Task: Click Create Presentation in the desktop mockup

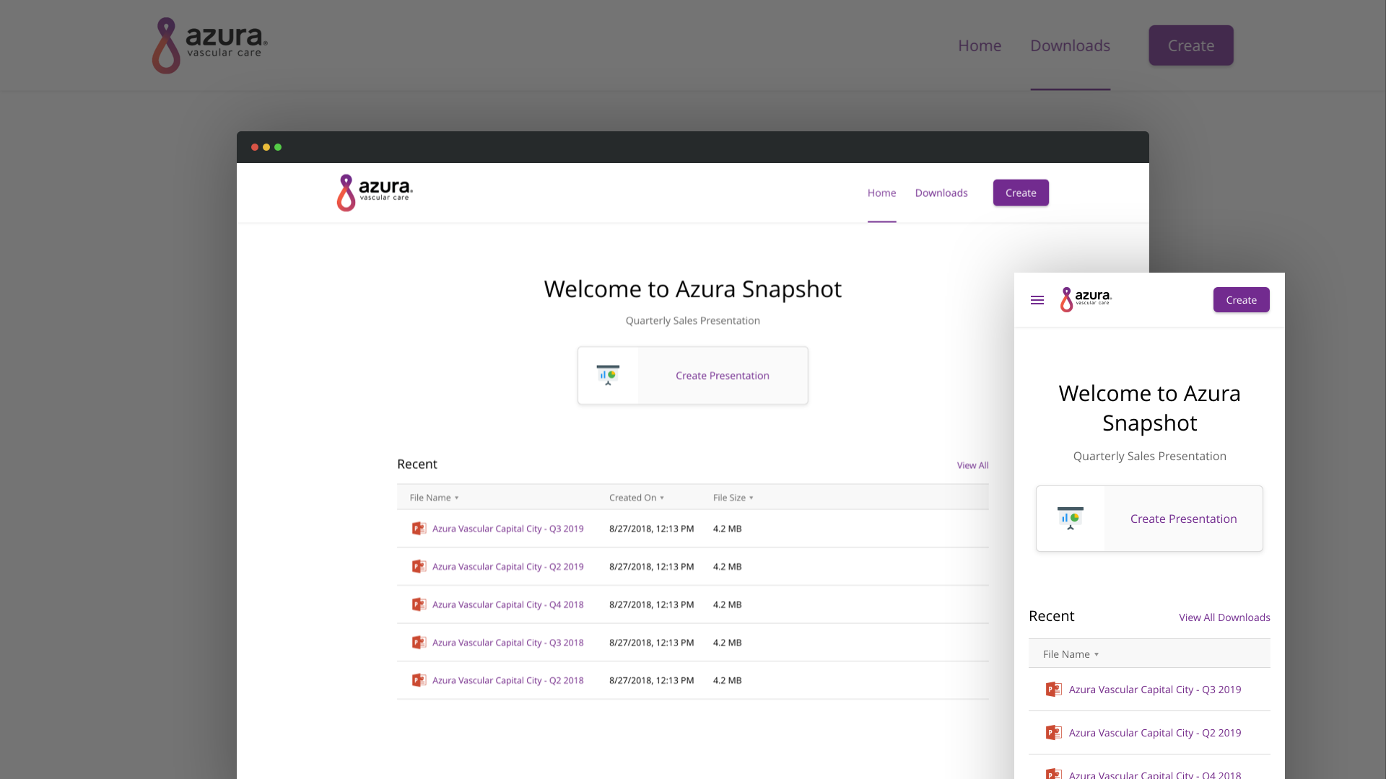Action: (x=722, y=376)
